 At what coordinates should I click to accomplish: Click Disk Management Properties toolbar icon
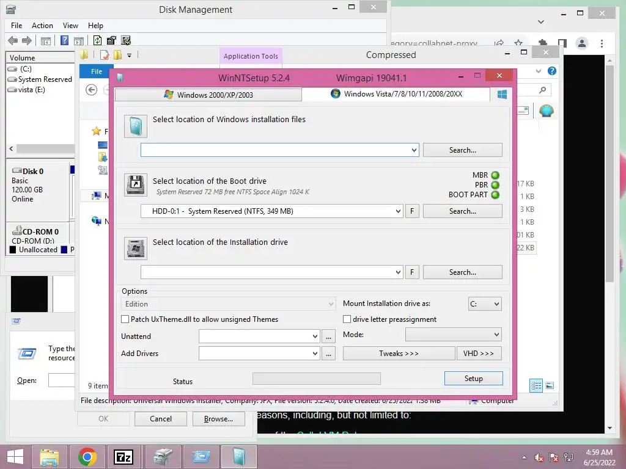pyautogui.click(x=111, y=40)
